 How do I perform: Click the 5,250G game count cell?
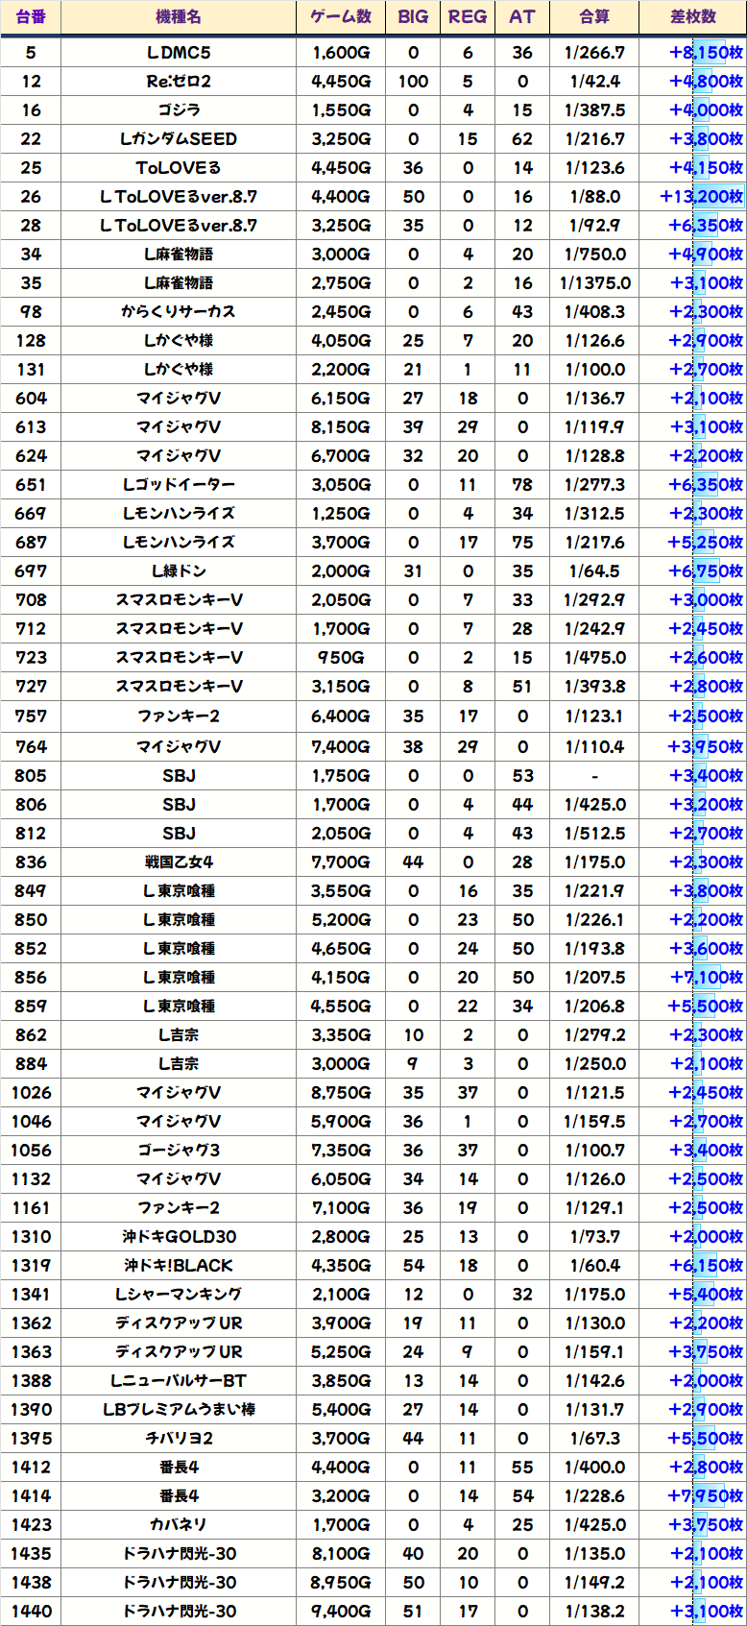[x=341, y=1351]
